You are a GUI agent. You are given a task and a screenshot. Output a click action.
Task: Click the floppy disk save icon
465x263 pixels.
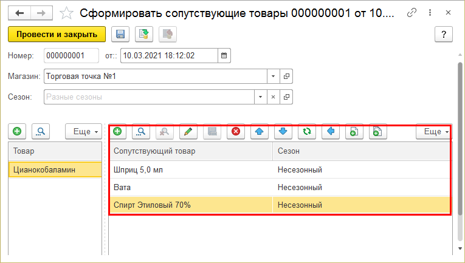click(x=120, y=35)
